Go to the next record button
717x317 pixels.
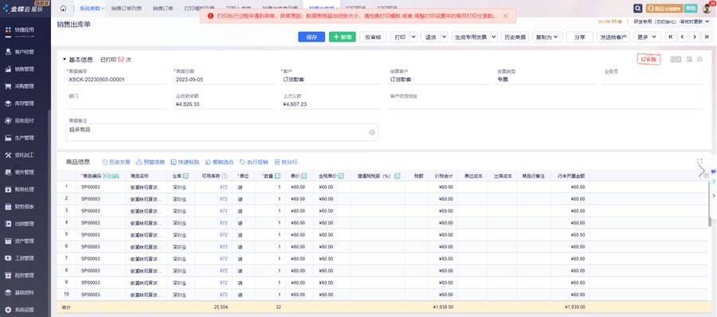pos(695,37)
